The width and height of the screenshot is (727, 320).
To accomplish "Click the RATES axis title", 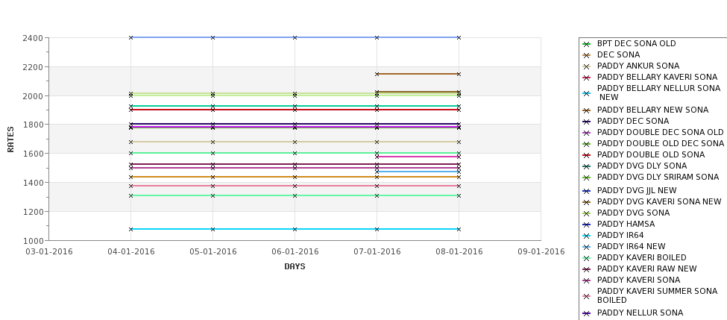I will (x=10, y=139).
